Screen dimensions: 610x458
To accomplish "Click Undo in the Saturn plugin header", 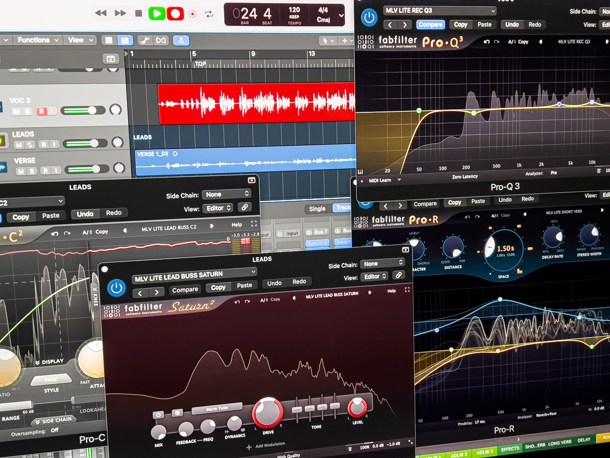I will coord(274,283).
